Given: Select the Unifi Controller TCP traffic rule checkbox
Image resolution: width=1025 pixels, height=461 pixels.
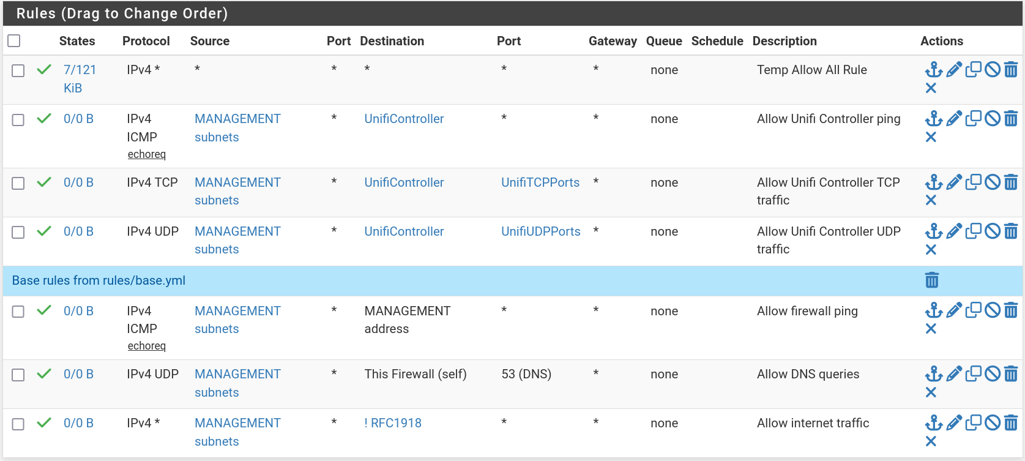Looking at the screenshot, I should click(18, 183).
